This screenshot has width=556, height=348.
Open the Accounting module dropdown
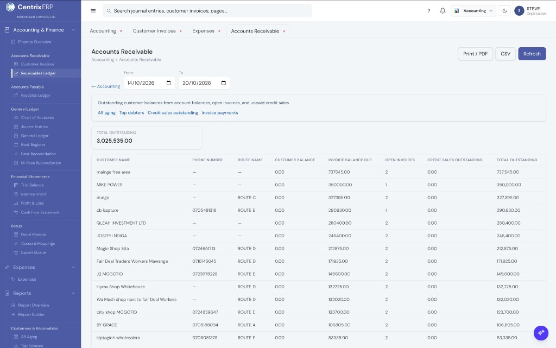473,11
